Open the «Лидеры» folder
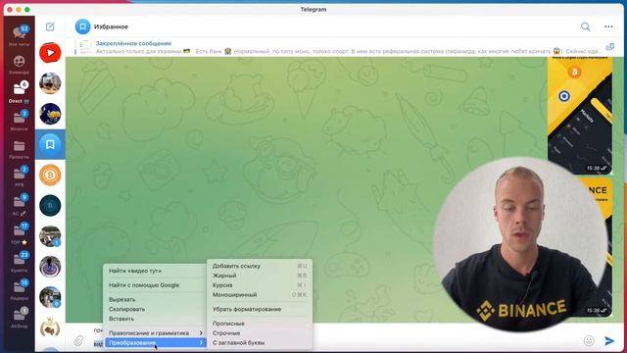The width and height of the screenshot is (627, 353). [x=20, y=290]
